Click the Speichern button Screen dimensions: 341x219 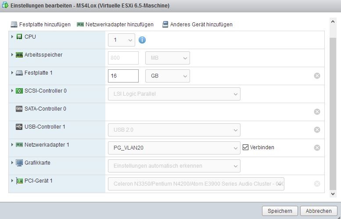tap(280, 211)
